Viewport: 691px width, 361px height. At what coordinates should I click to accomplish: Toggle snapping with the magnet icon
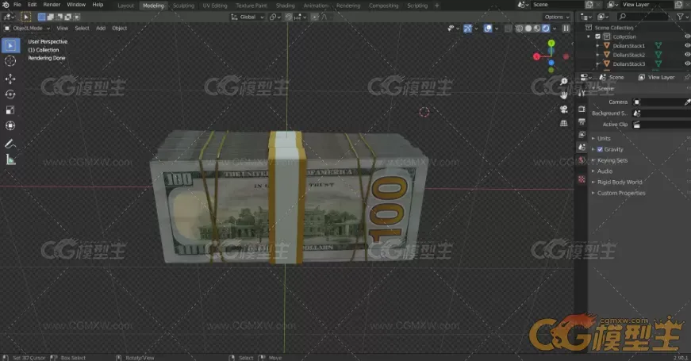click(289, 17)
